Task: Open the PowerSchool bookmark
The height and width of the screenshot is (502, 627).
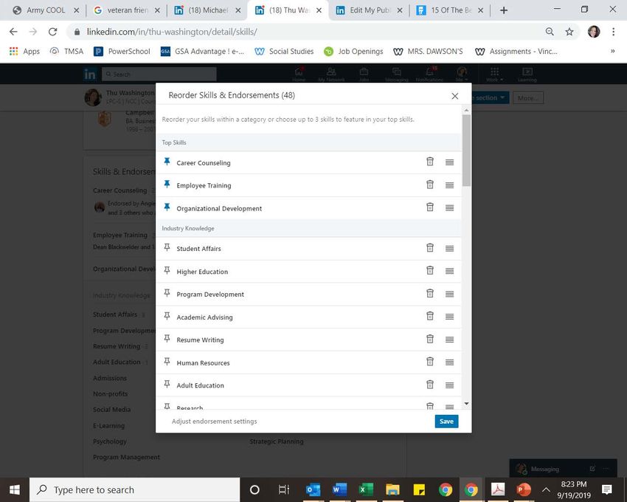Action: pos(122,51)
